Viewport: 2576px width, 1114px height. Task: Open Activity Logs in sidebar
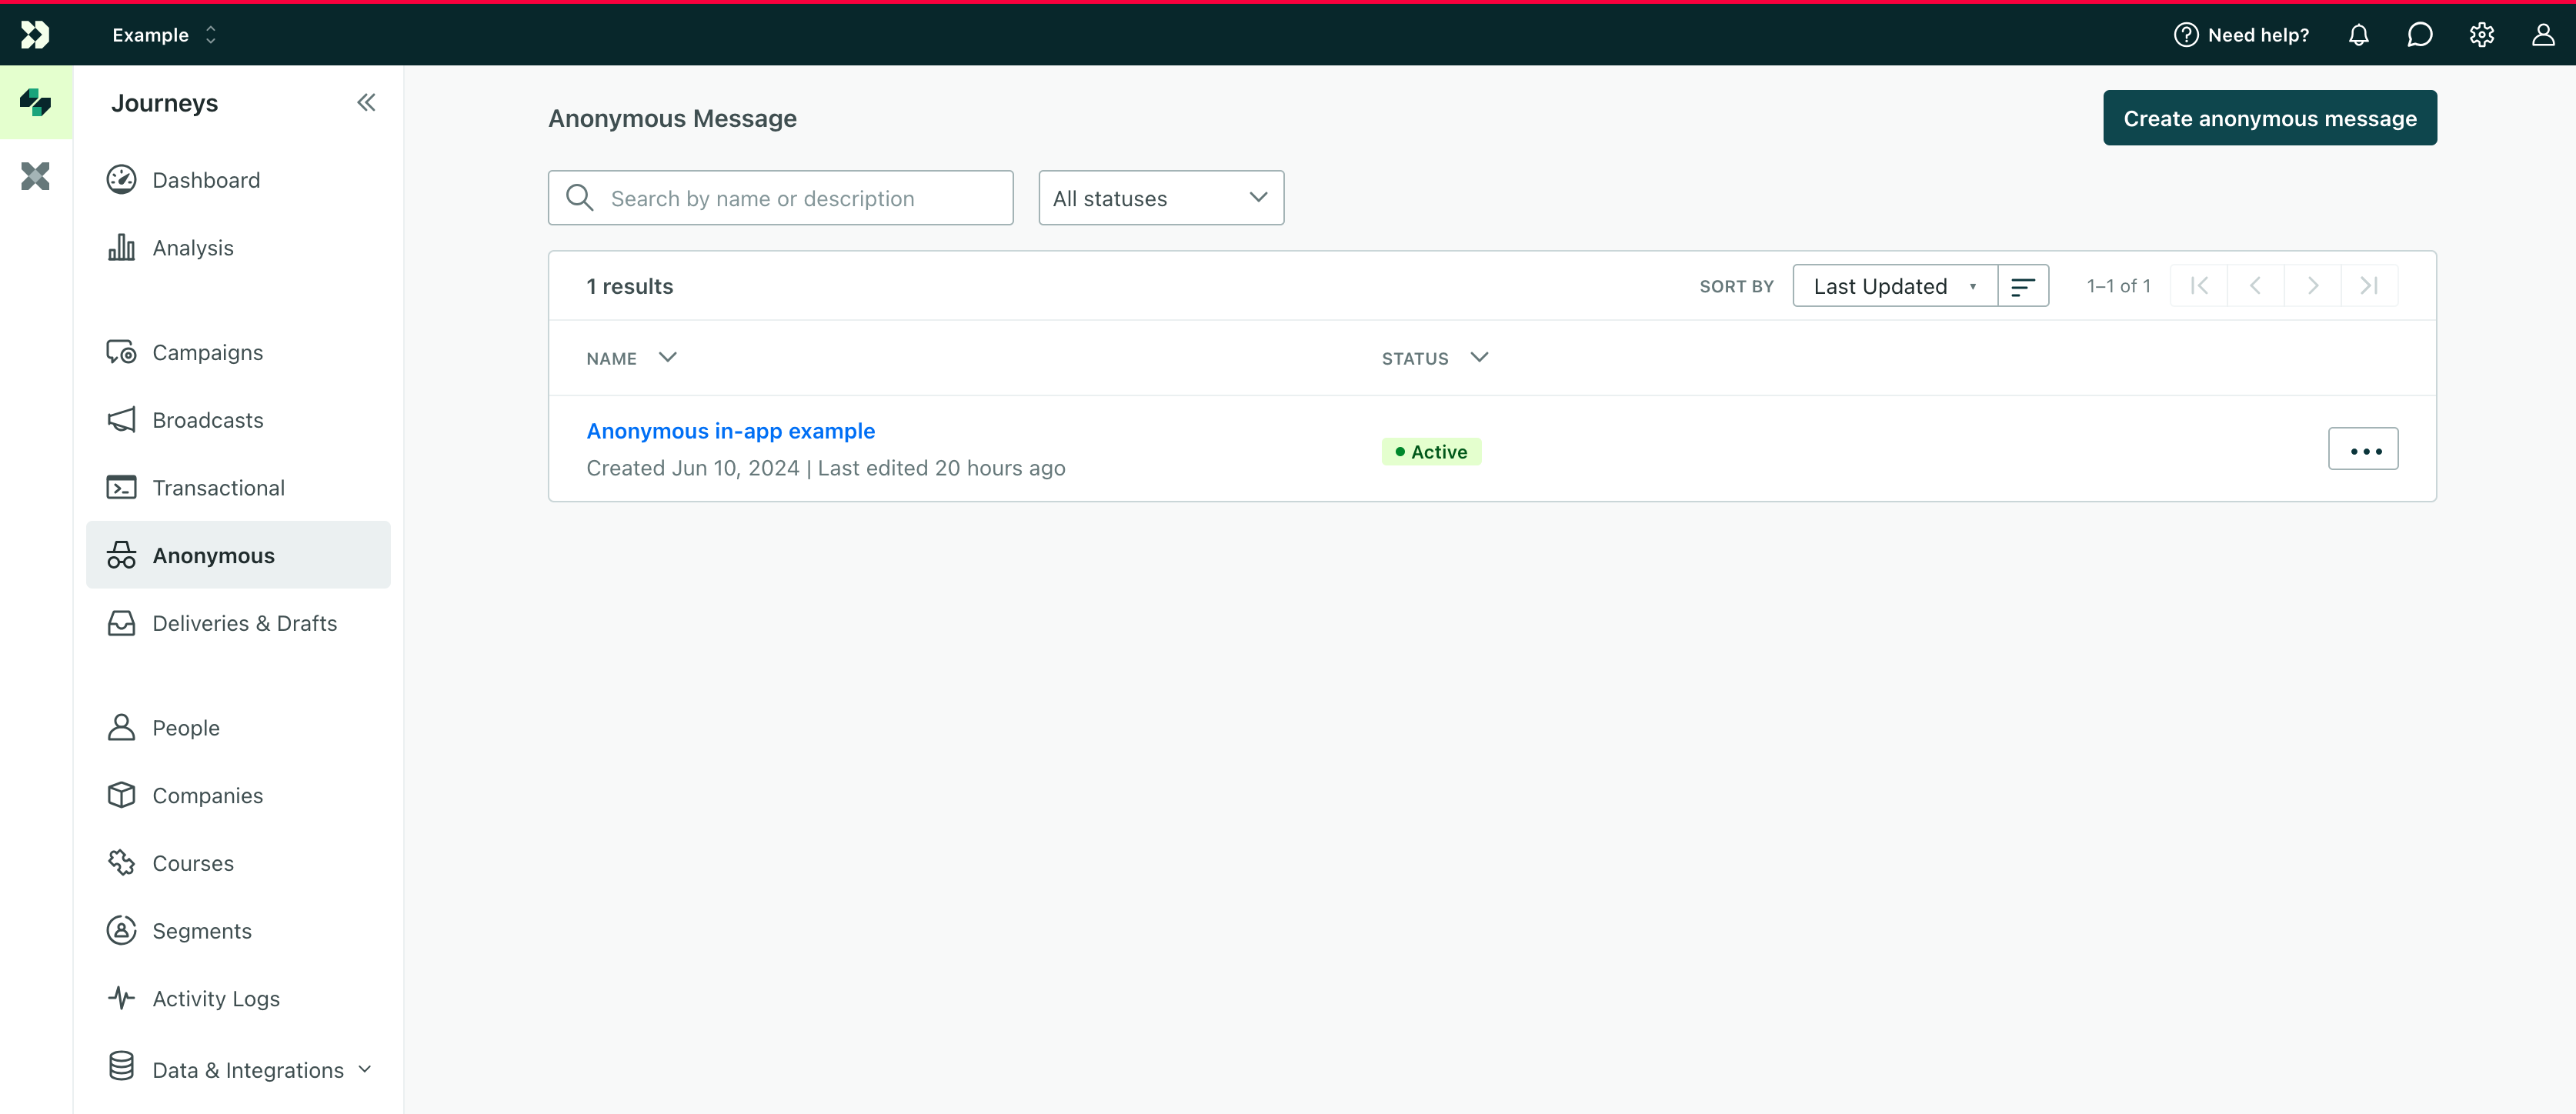[238, 998]
